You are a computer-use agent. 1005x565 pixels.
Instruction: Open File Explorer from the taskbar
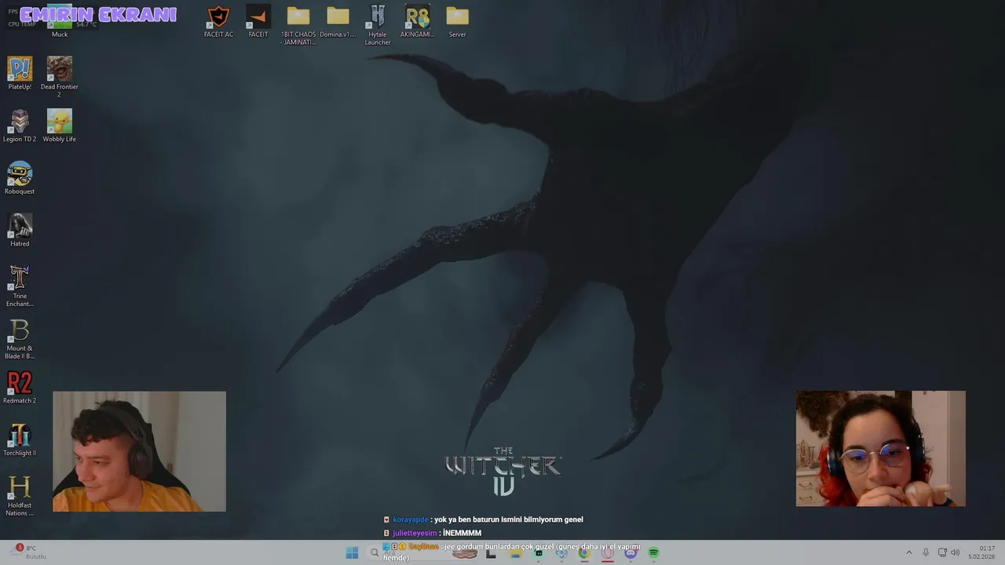tap(515, 553)
